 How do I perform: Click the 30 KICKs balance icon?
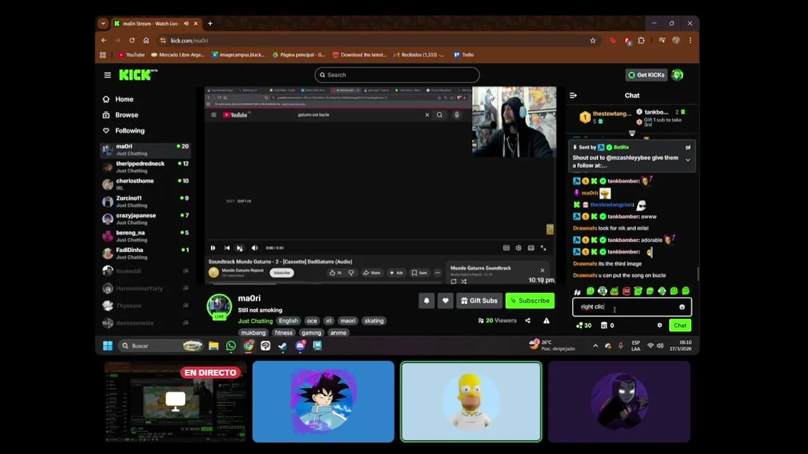click(x=583, y=325)
